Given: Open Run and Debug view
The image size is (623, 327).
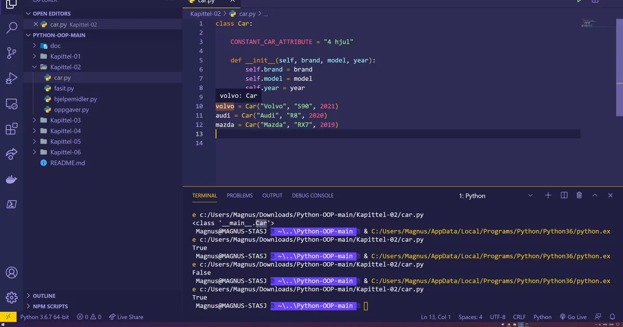Looking at the screenshot, I should pos(11,78).
